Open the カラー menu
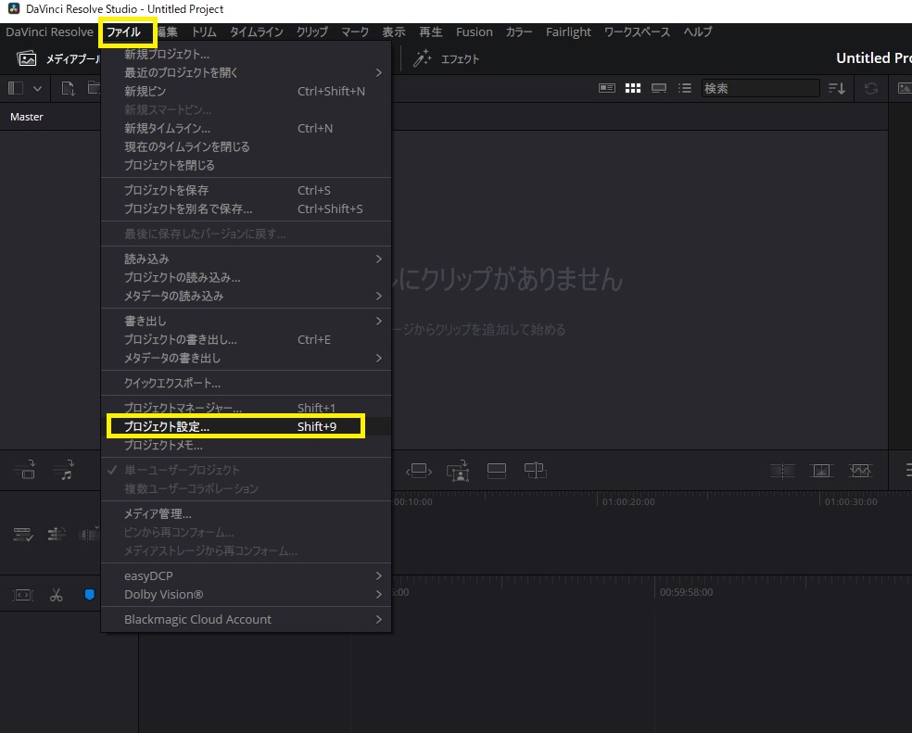Image resolution: width=912 pixels, height=733 pixels. 519,32
